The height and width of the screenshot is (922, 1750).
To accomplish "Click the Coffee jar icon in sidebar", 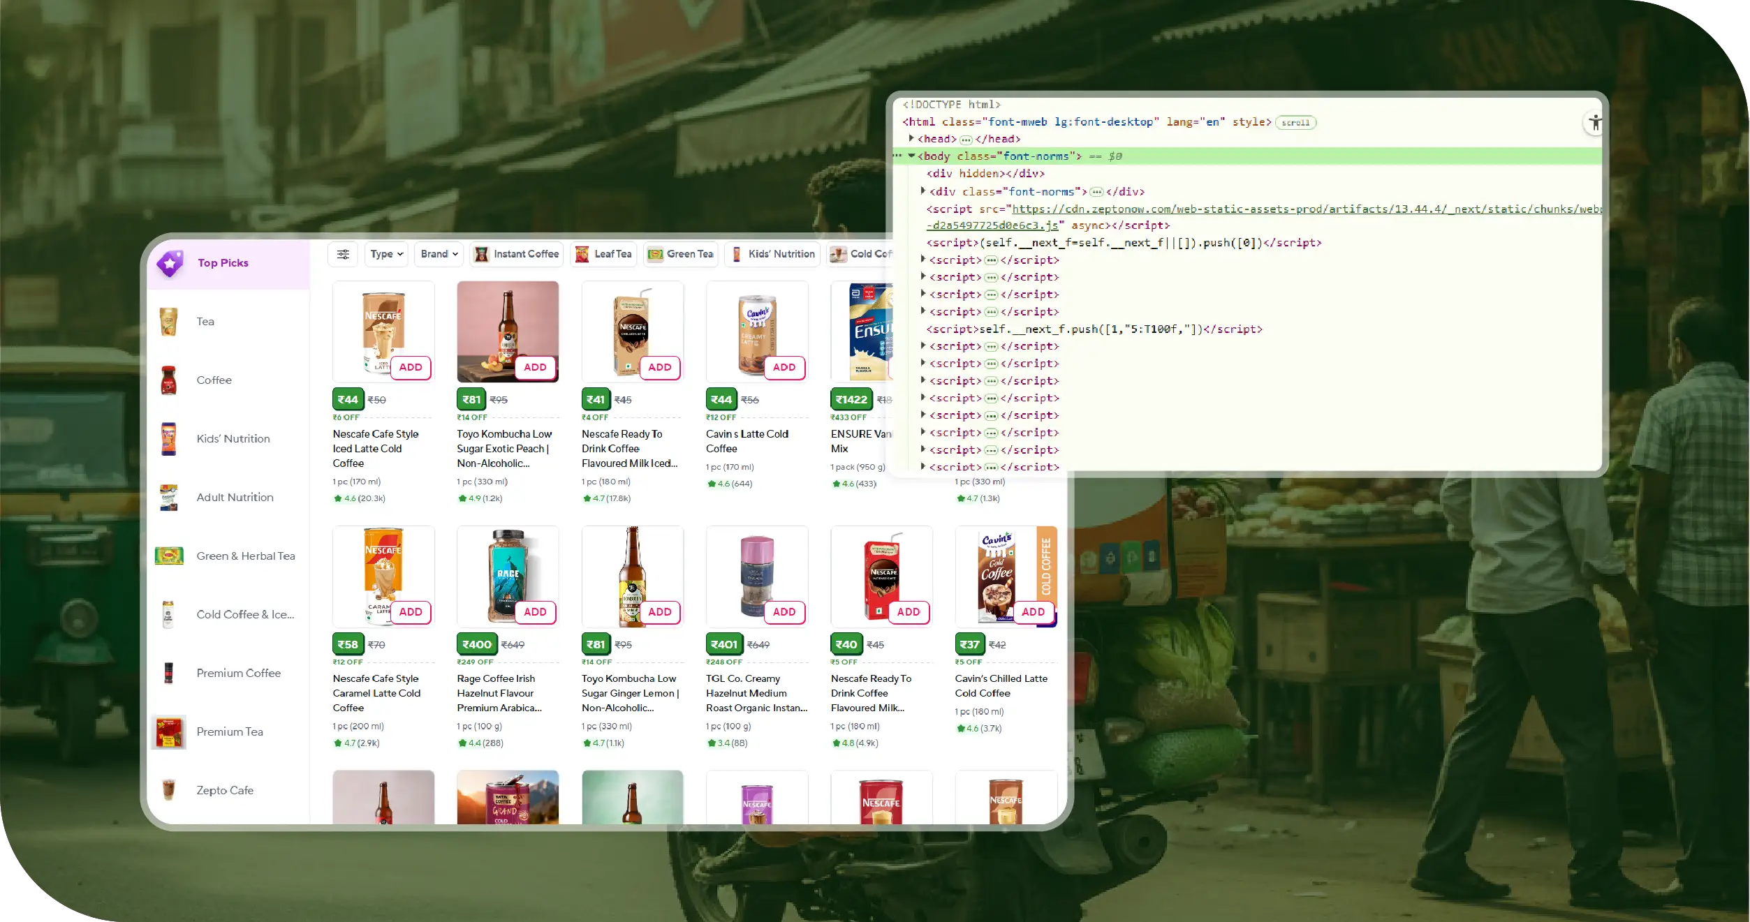I will tap(168, 380).
